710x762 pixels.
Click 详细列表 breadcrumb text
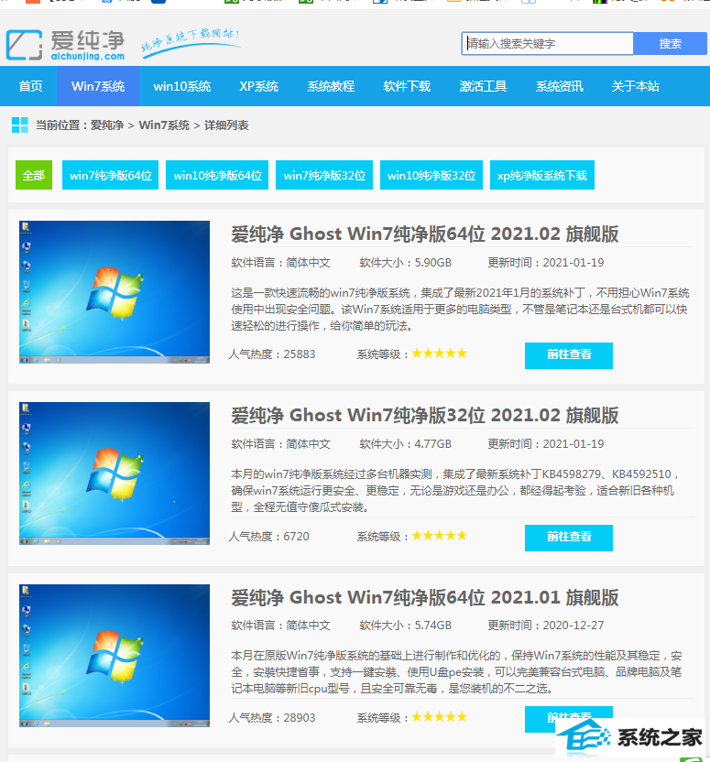point(226,125)
